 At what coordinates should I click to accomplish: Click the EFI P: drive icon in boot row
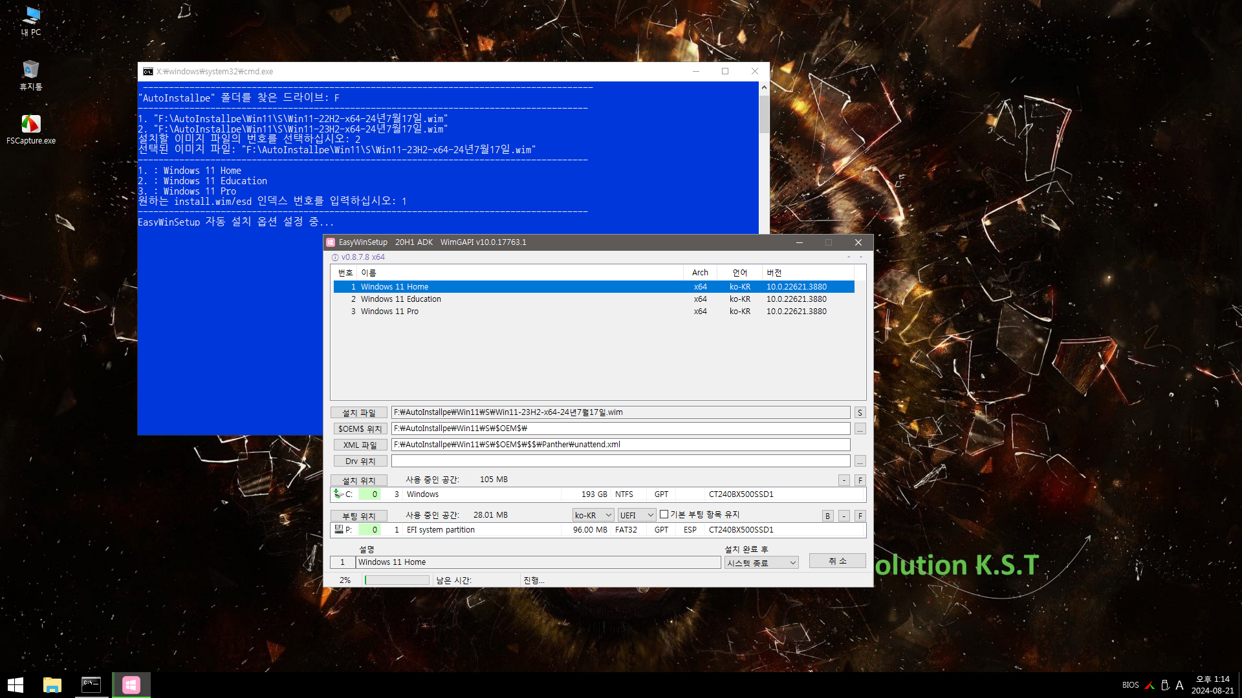[338, 529]
